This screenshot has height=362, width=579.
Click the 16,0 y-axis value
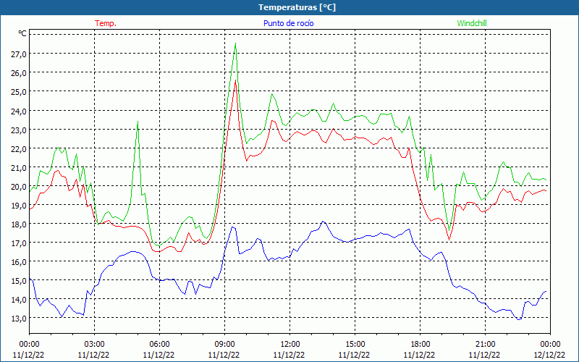pos(19,262)
